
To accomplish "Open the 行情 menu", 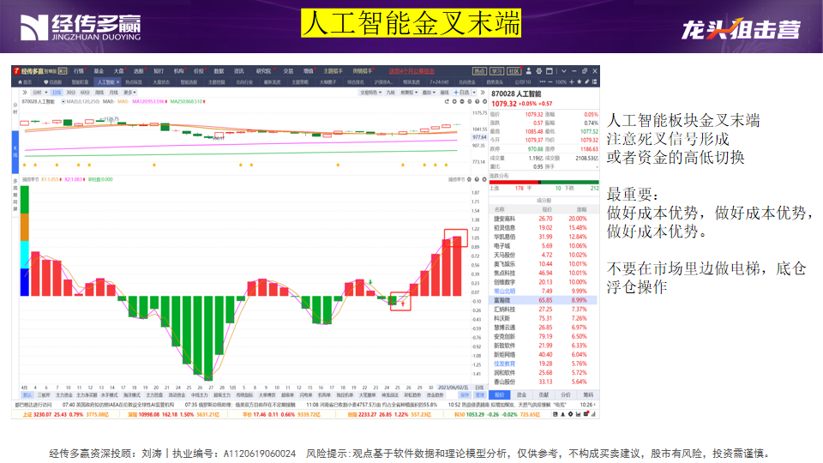I will point(79,71).
